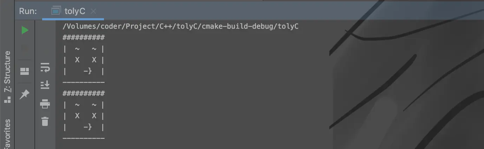The image size is (484, 149).
Task: Click the /Volumes/coder/Project executable path line
Action: pos(181,26)
